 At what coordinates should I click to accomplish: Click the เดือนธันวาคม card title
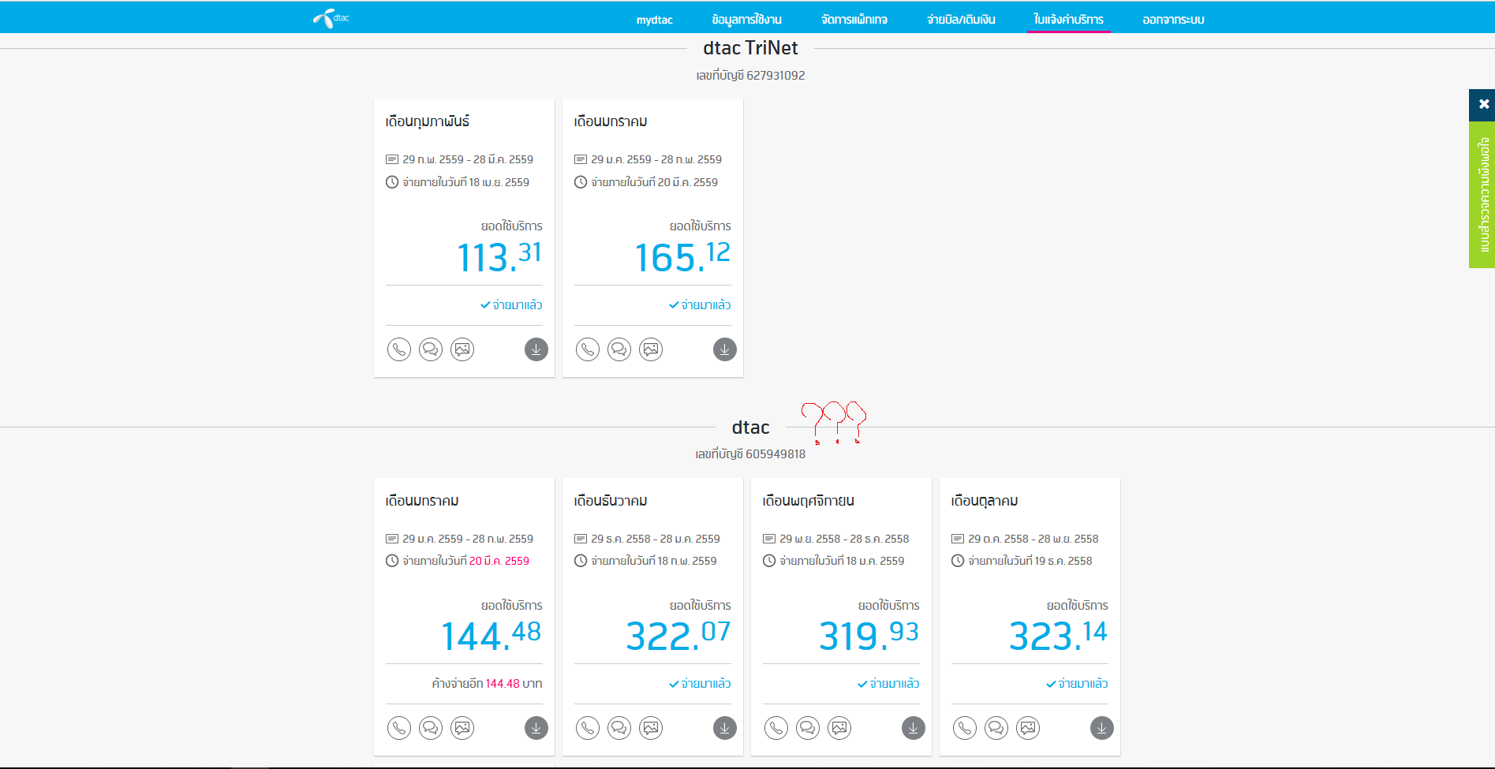[x=611, y=501]
